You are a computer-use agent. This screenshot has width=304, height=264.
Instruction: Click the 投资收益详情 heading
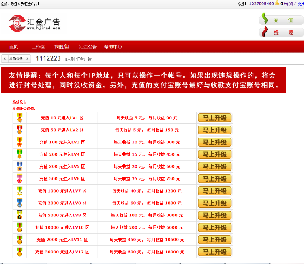24,108
